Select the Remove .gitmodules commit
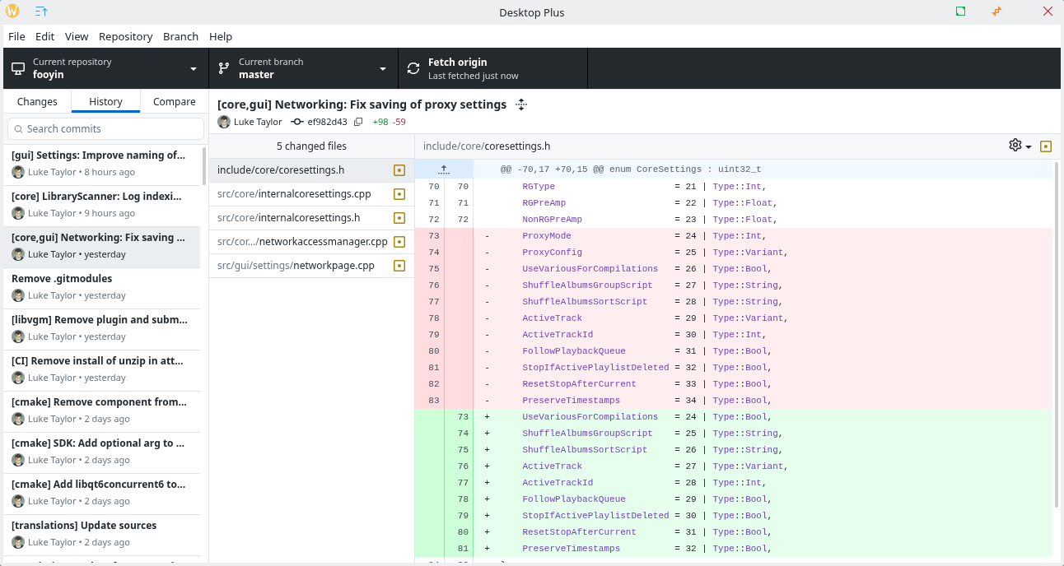This screenshot has width=1064, height=566. 100,286
